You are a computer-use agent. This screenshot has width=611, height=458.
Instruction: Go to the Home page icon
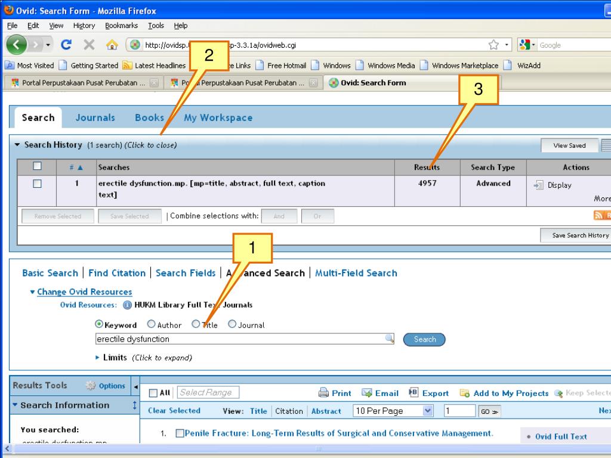pos(112,45)
